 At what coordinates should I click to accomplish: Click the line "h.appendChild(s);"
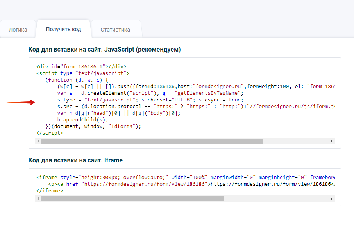coord(82,120)
